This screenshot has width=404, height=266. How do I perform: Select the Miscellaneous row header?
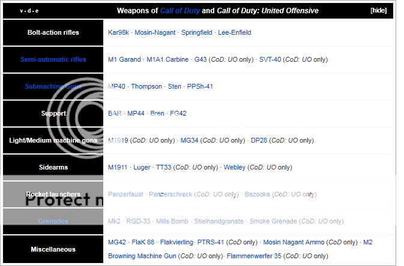[53, 250]
